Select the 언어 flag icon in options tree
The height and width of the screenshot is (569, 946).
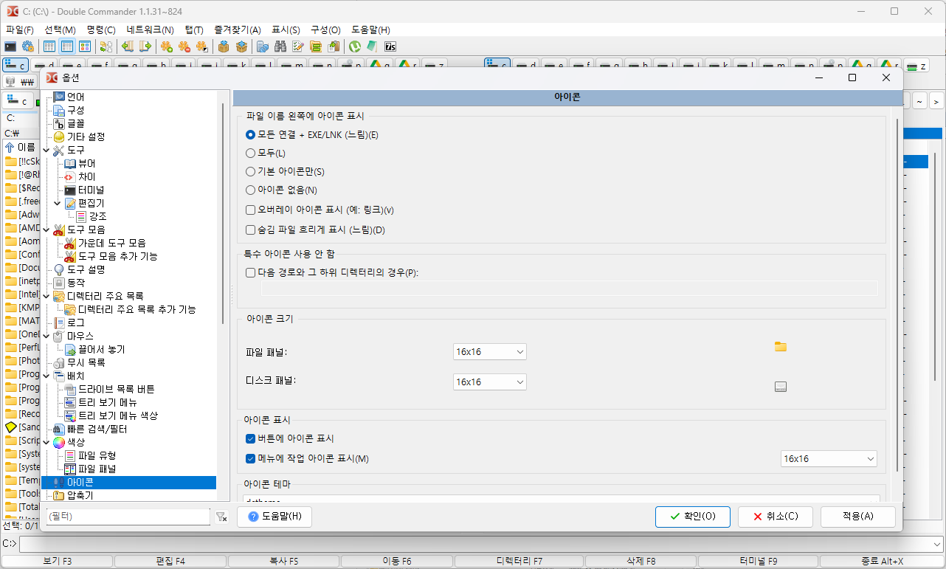[x=59, y=97]
